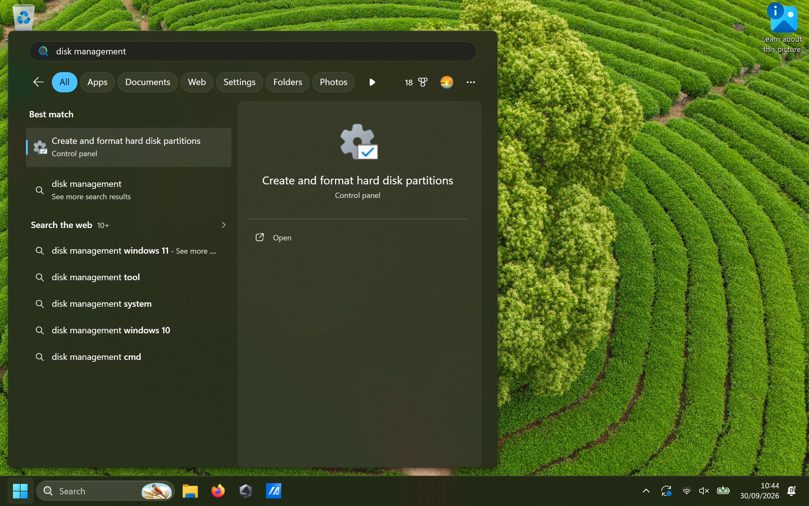Open the Windows Start button
Screen dimensions: 809x506
tap(20, 491)
